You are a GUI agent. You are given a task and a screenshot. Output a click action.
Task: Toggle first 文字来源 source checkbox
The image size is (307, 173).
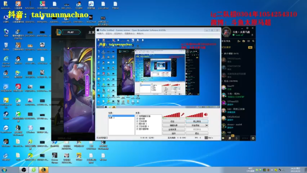(137, 121)
